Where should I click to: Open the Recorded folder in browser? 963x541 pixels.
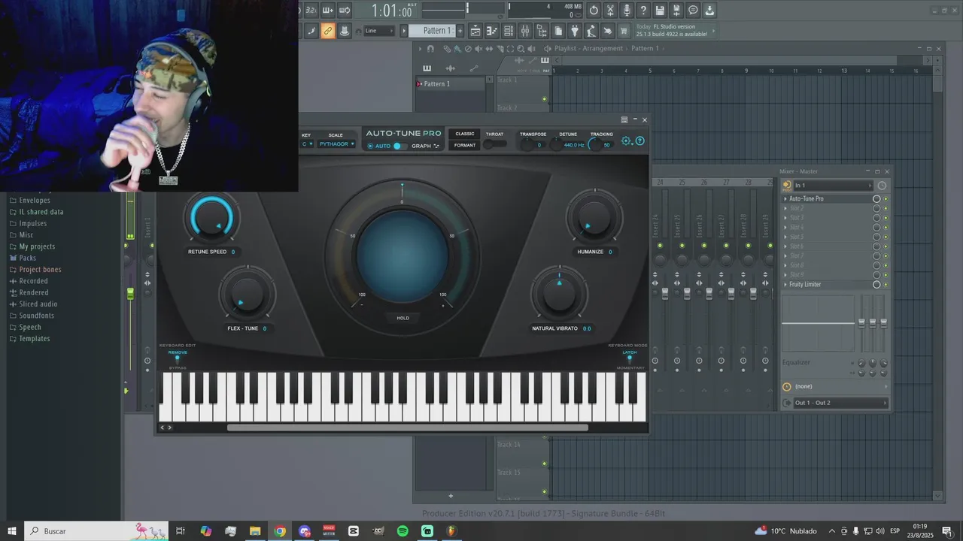coord(33,281)
